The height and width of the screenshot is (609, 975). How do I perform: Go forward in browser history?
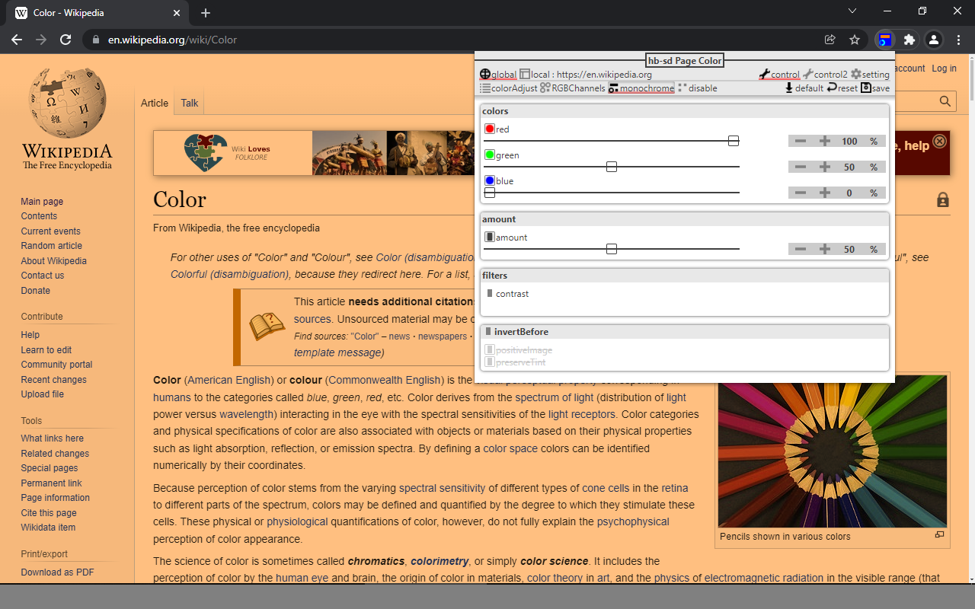(x=41, y=40)
